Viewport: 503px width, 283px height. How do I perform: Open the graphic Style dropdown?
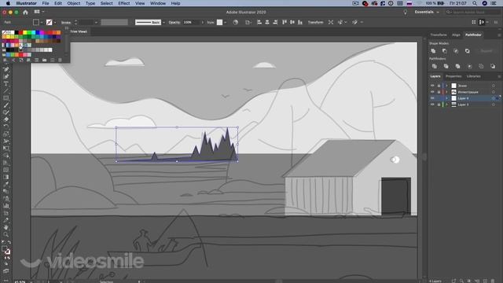click(x=226, y=23)
